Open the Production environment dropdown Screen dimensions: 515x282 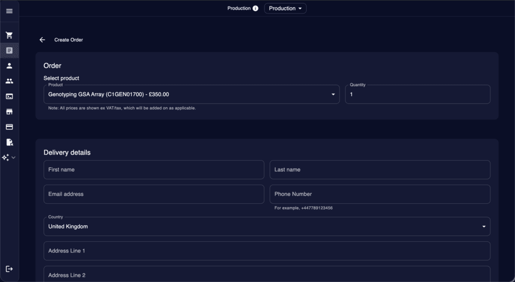pyautogui.click(x=285, y=8)
